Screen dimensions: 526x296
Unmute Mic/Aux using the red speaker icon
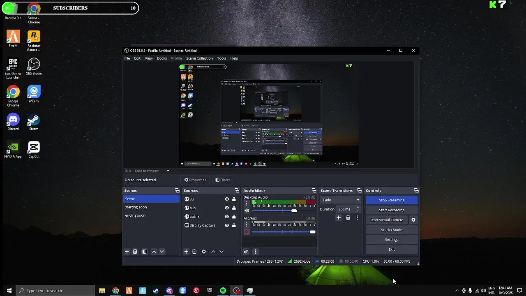click(247, 232)
